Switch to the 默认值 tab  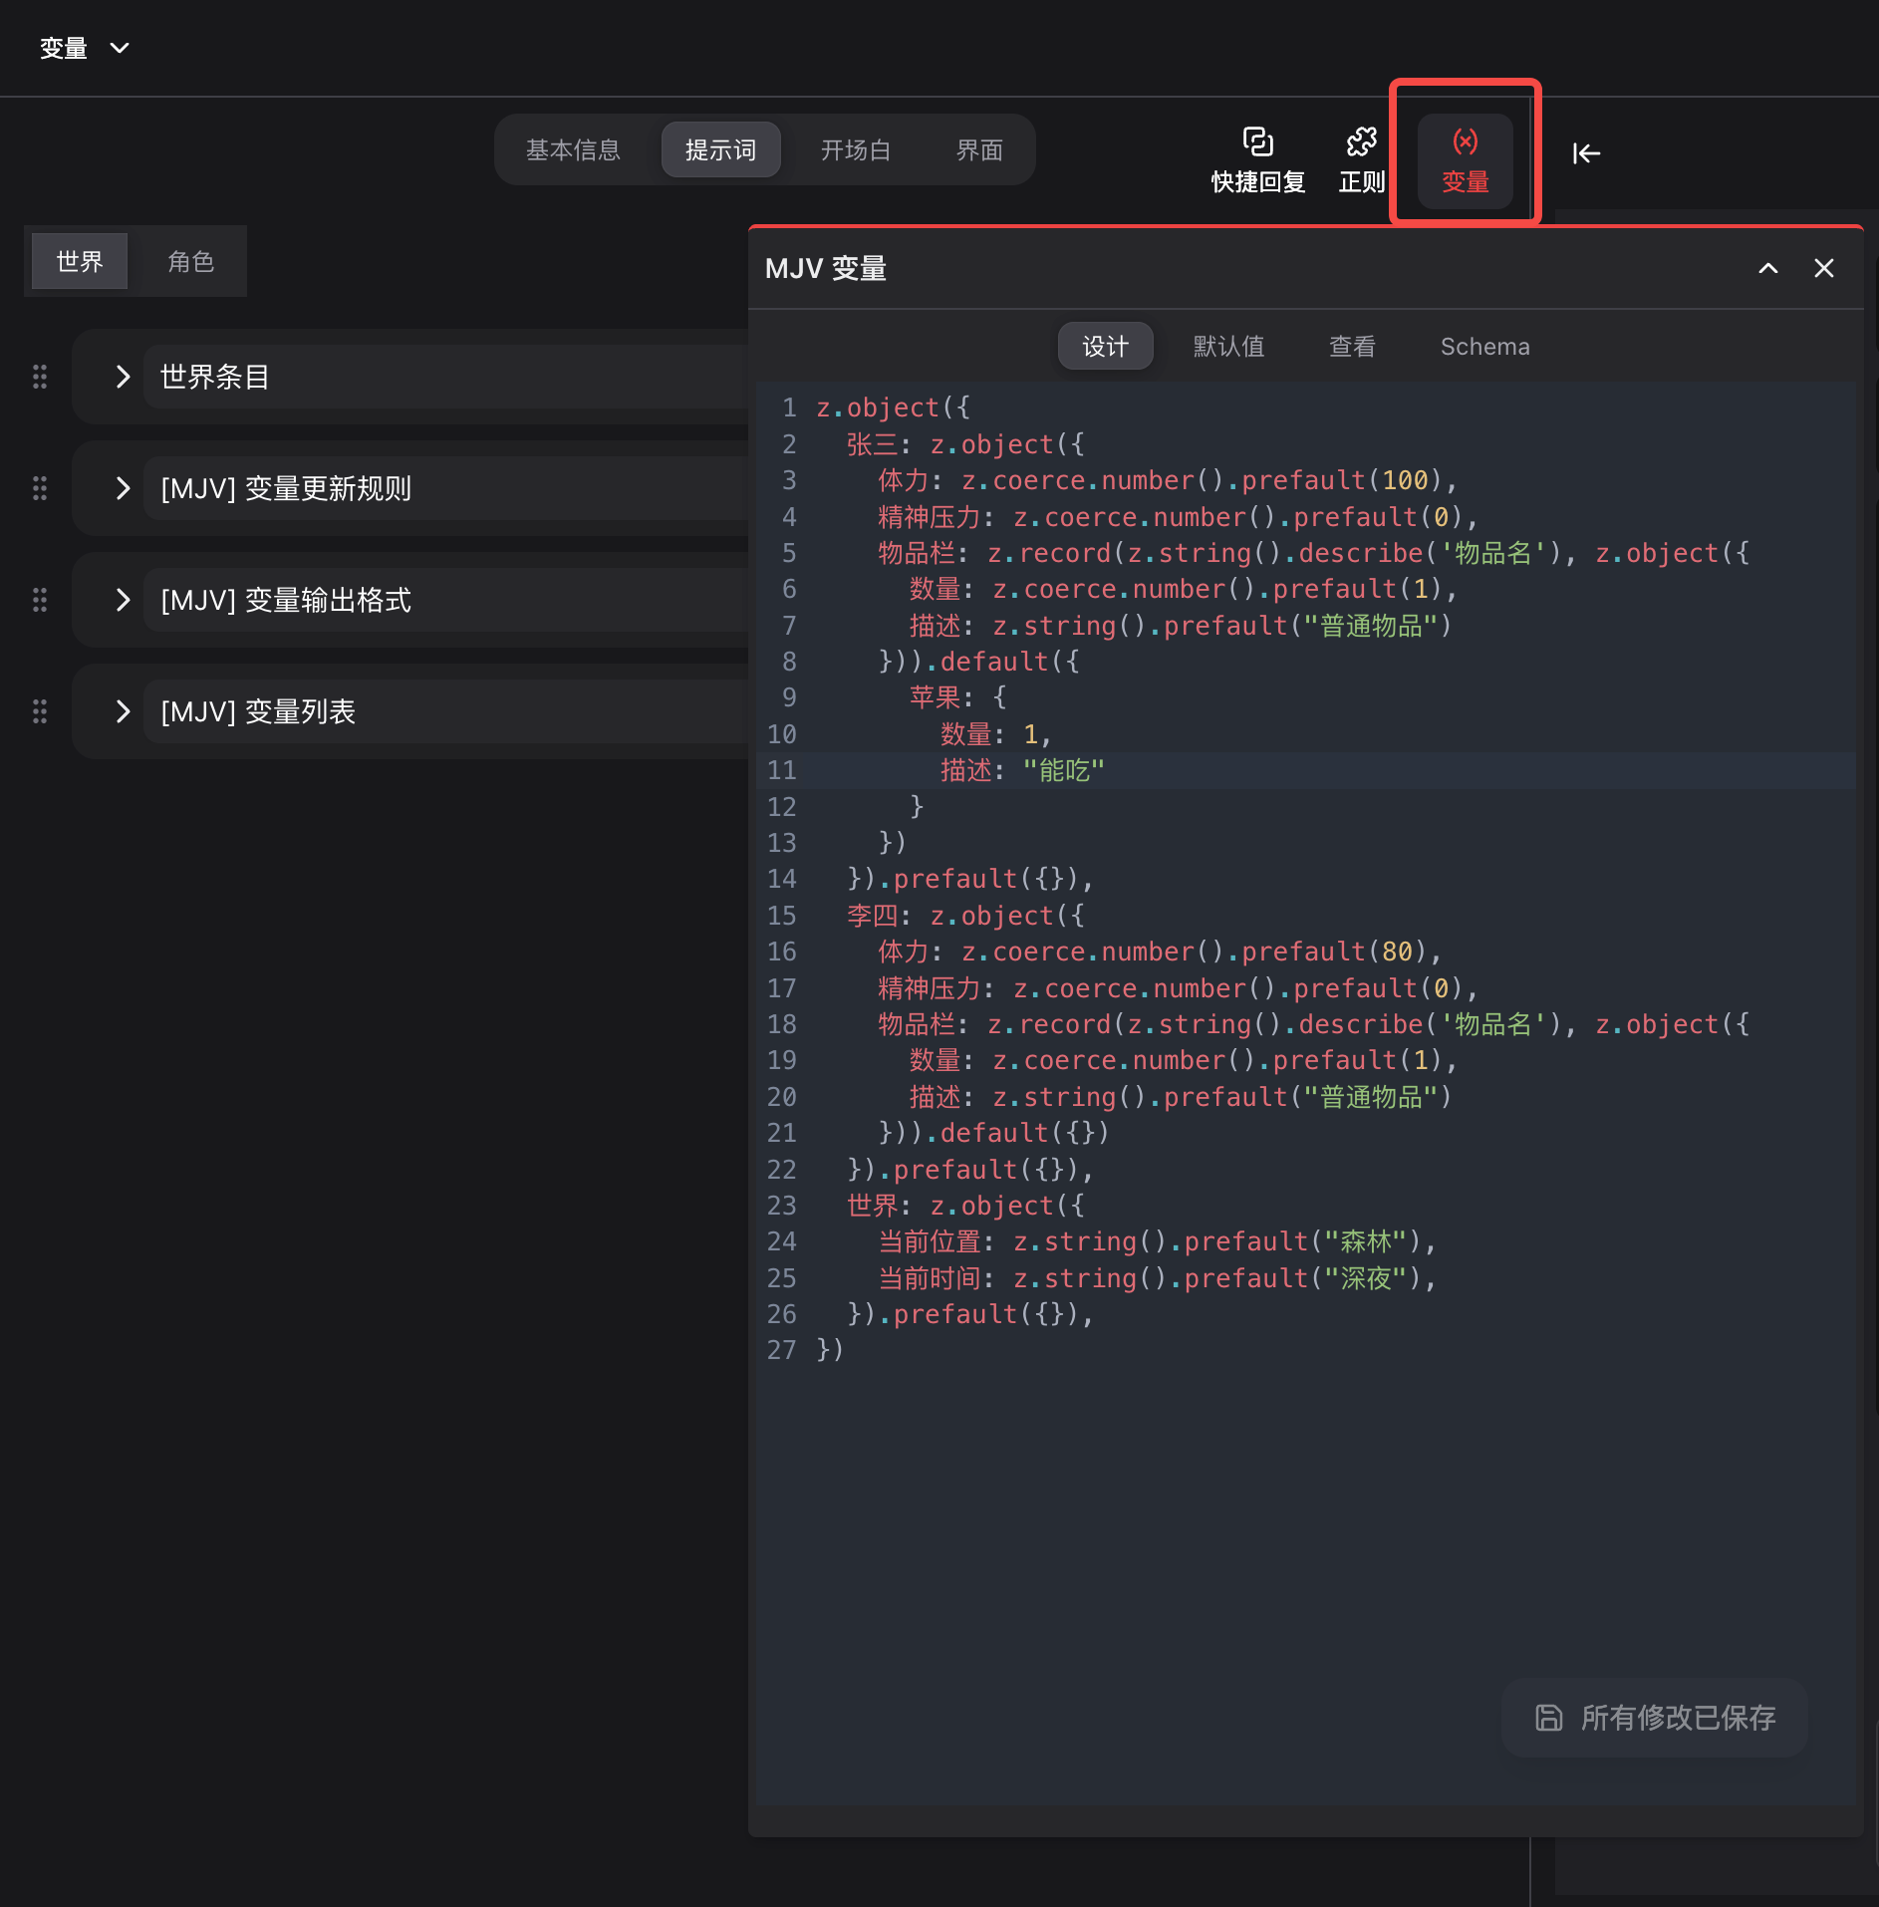click(1228, 346)
